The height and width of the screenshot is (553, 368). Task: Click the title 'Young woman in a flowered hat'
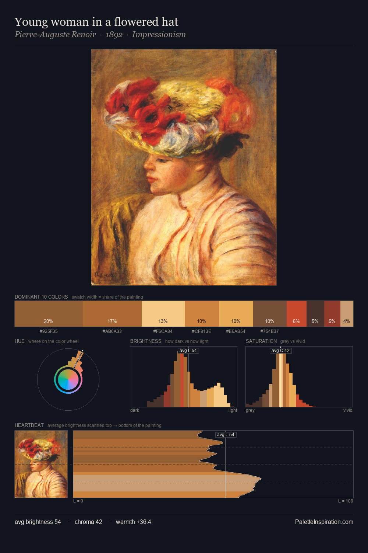(96, 22)
